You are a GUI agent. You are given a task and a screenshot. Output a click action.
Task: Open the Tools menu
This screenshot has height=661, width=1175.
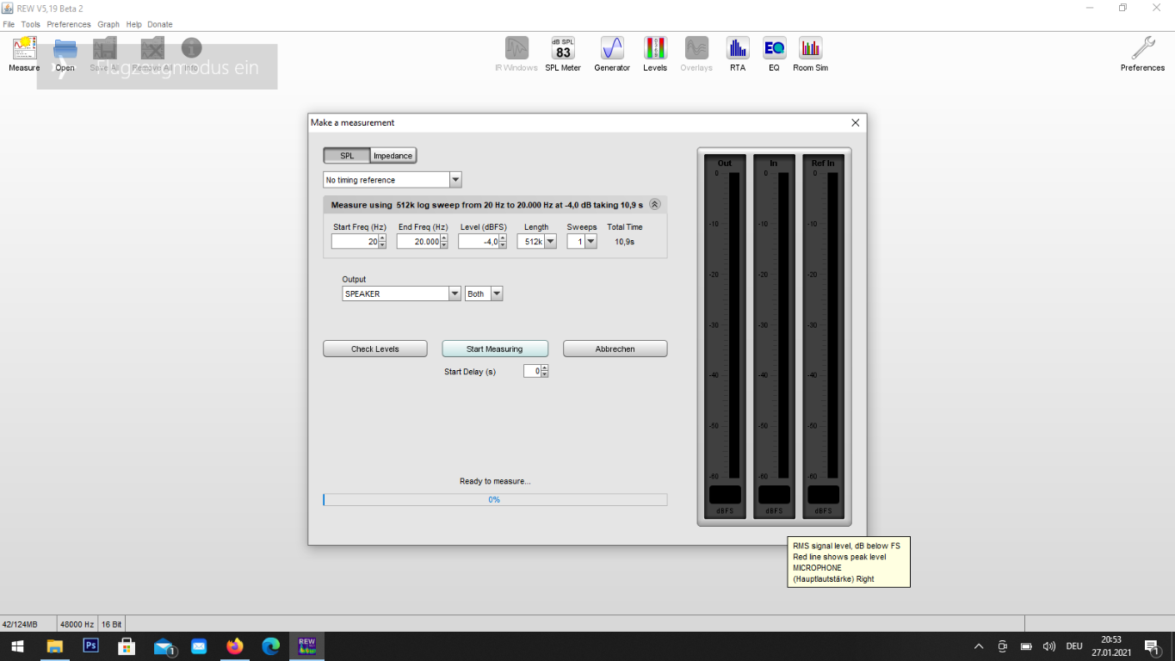[x=31, y=24]
